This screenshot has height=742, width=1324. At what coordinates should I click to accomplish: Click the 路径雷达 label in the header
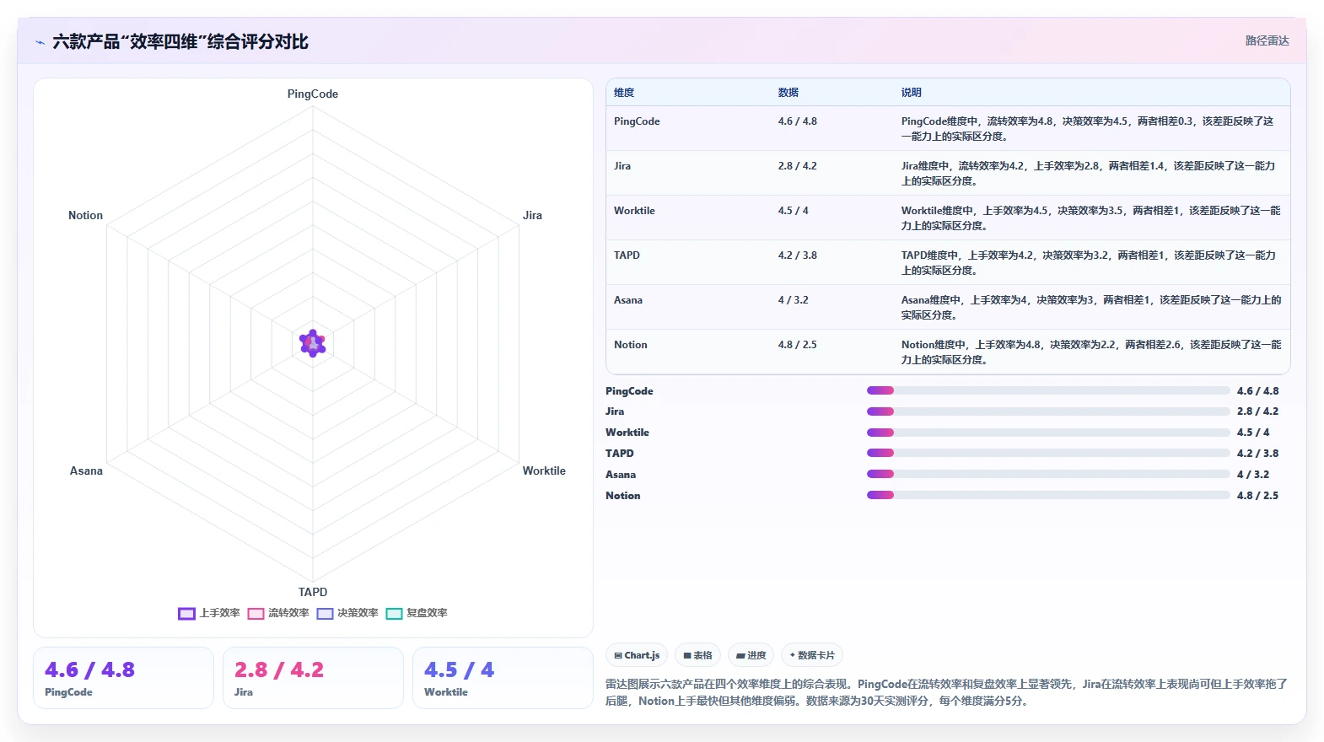tap(1267, 40)
